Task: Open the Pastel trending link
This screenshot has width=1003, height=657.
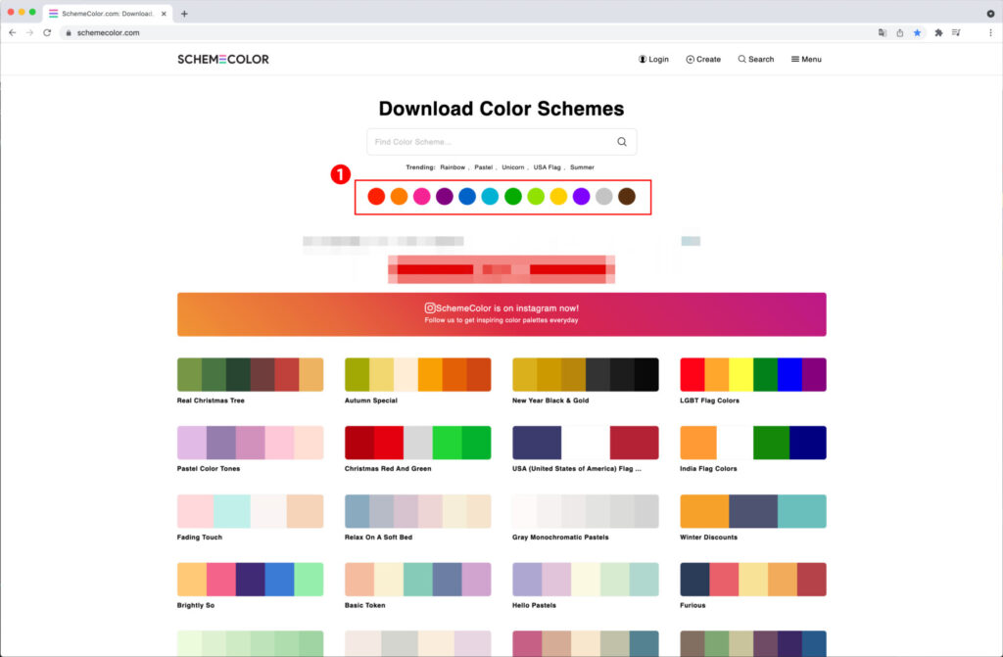Action: [483, 167]
